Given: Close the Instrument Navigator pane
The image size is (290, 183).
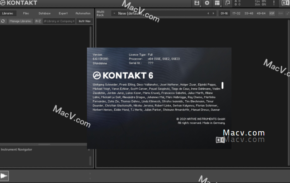Looking at the screenshot, I should pos(89,150).
